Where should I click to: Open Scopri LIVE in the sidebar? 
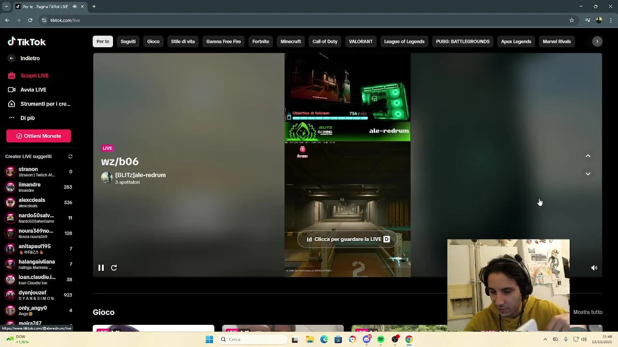click(34, 76)
